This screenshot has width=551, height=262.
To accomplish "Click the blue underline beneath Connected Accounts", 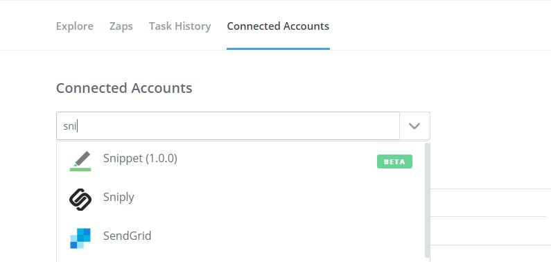I will click(x=278, y=49).
